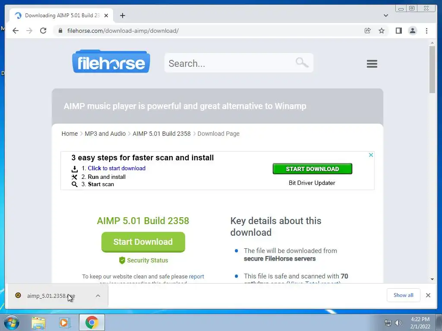
Task: Click the search magnifier icon
Action: click(x=302, y=62)
